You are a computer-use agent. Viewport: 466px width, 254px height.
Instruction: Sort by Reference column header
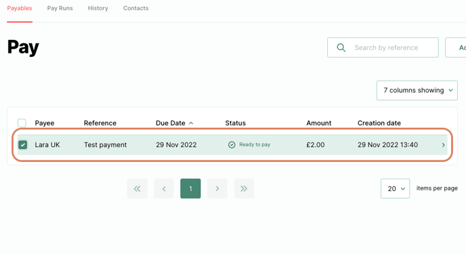100,123
